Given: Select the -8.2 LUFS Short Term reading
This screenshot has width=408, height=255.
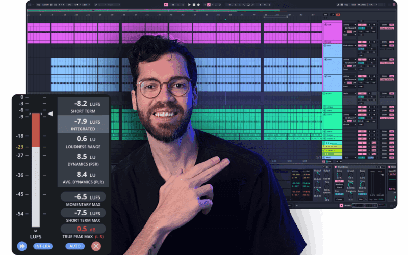Looking at the screenshot, I should (x=83, y=107).
